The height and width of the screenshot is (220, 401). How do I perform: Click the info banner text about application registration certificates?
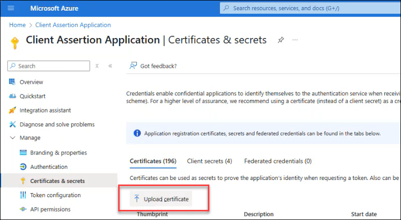point(263,133)
